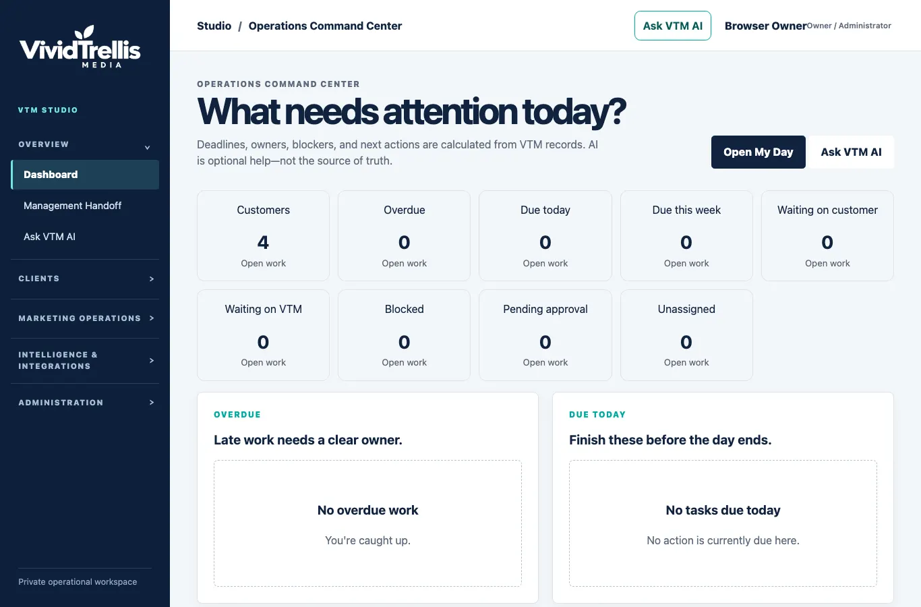Screen dimensions: 921x607
Task: Go to Studio breadcrumb link
Action: pos(214,26)
